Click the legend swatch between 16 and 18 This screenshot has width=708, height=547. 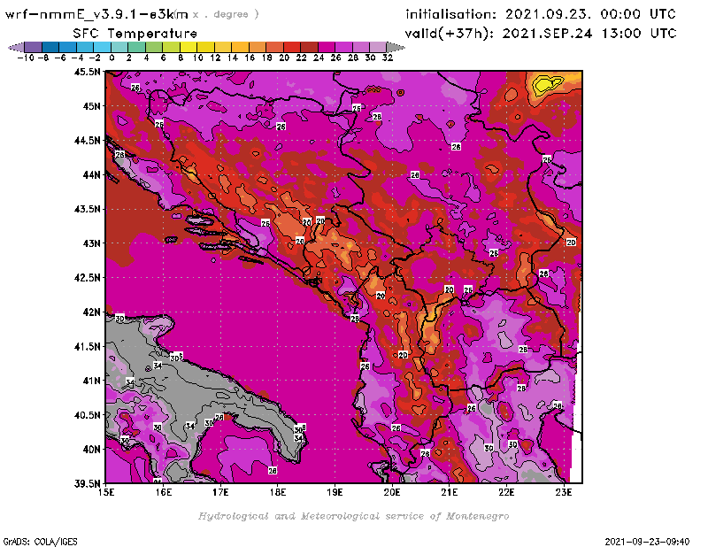click(x=257, y=47)
